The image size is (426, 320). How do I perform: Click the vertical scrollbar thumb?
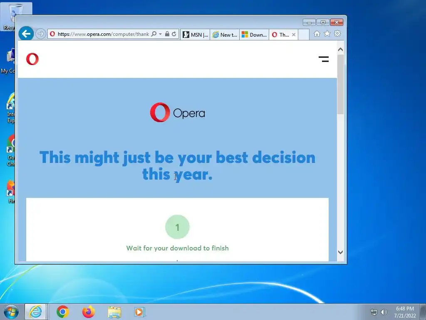340,84
